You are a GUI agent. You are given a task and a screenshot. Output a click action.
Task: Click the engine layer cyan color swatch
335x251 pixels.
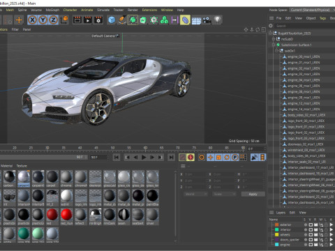[x=276, y=245]
